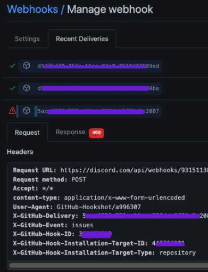208x272 pixels.
Task: Click the green checkmark on delivery ending 4be
Action: [12, 88]
